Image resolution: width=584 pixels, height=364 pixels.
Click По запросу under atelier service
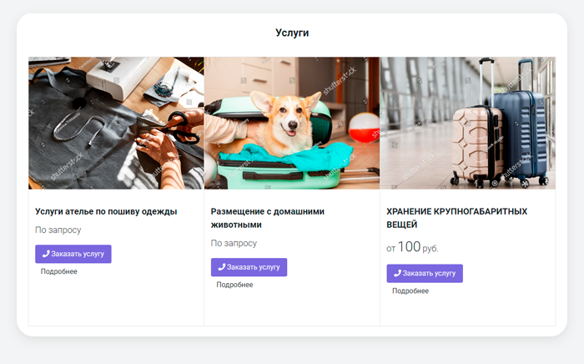pyautogui.click(x=58, y=230)
